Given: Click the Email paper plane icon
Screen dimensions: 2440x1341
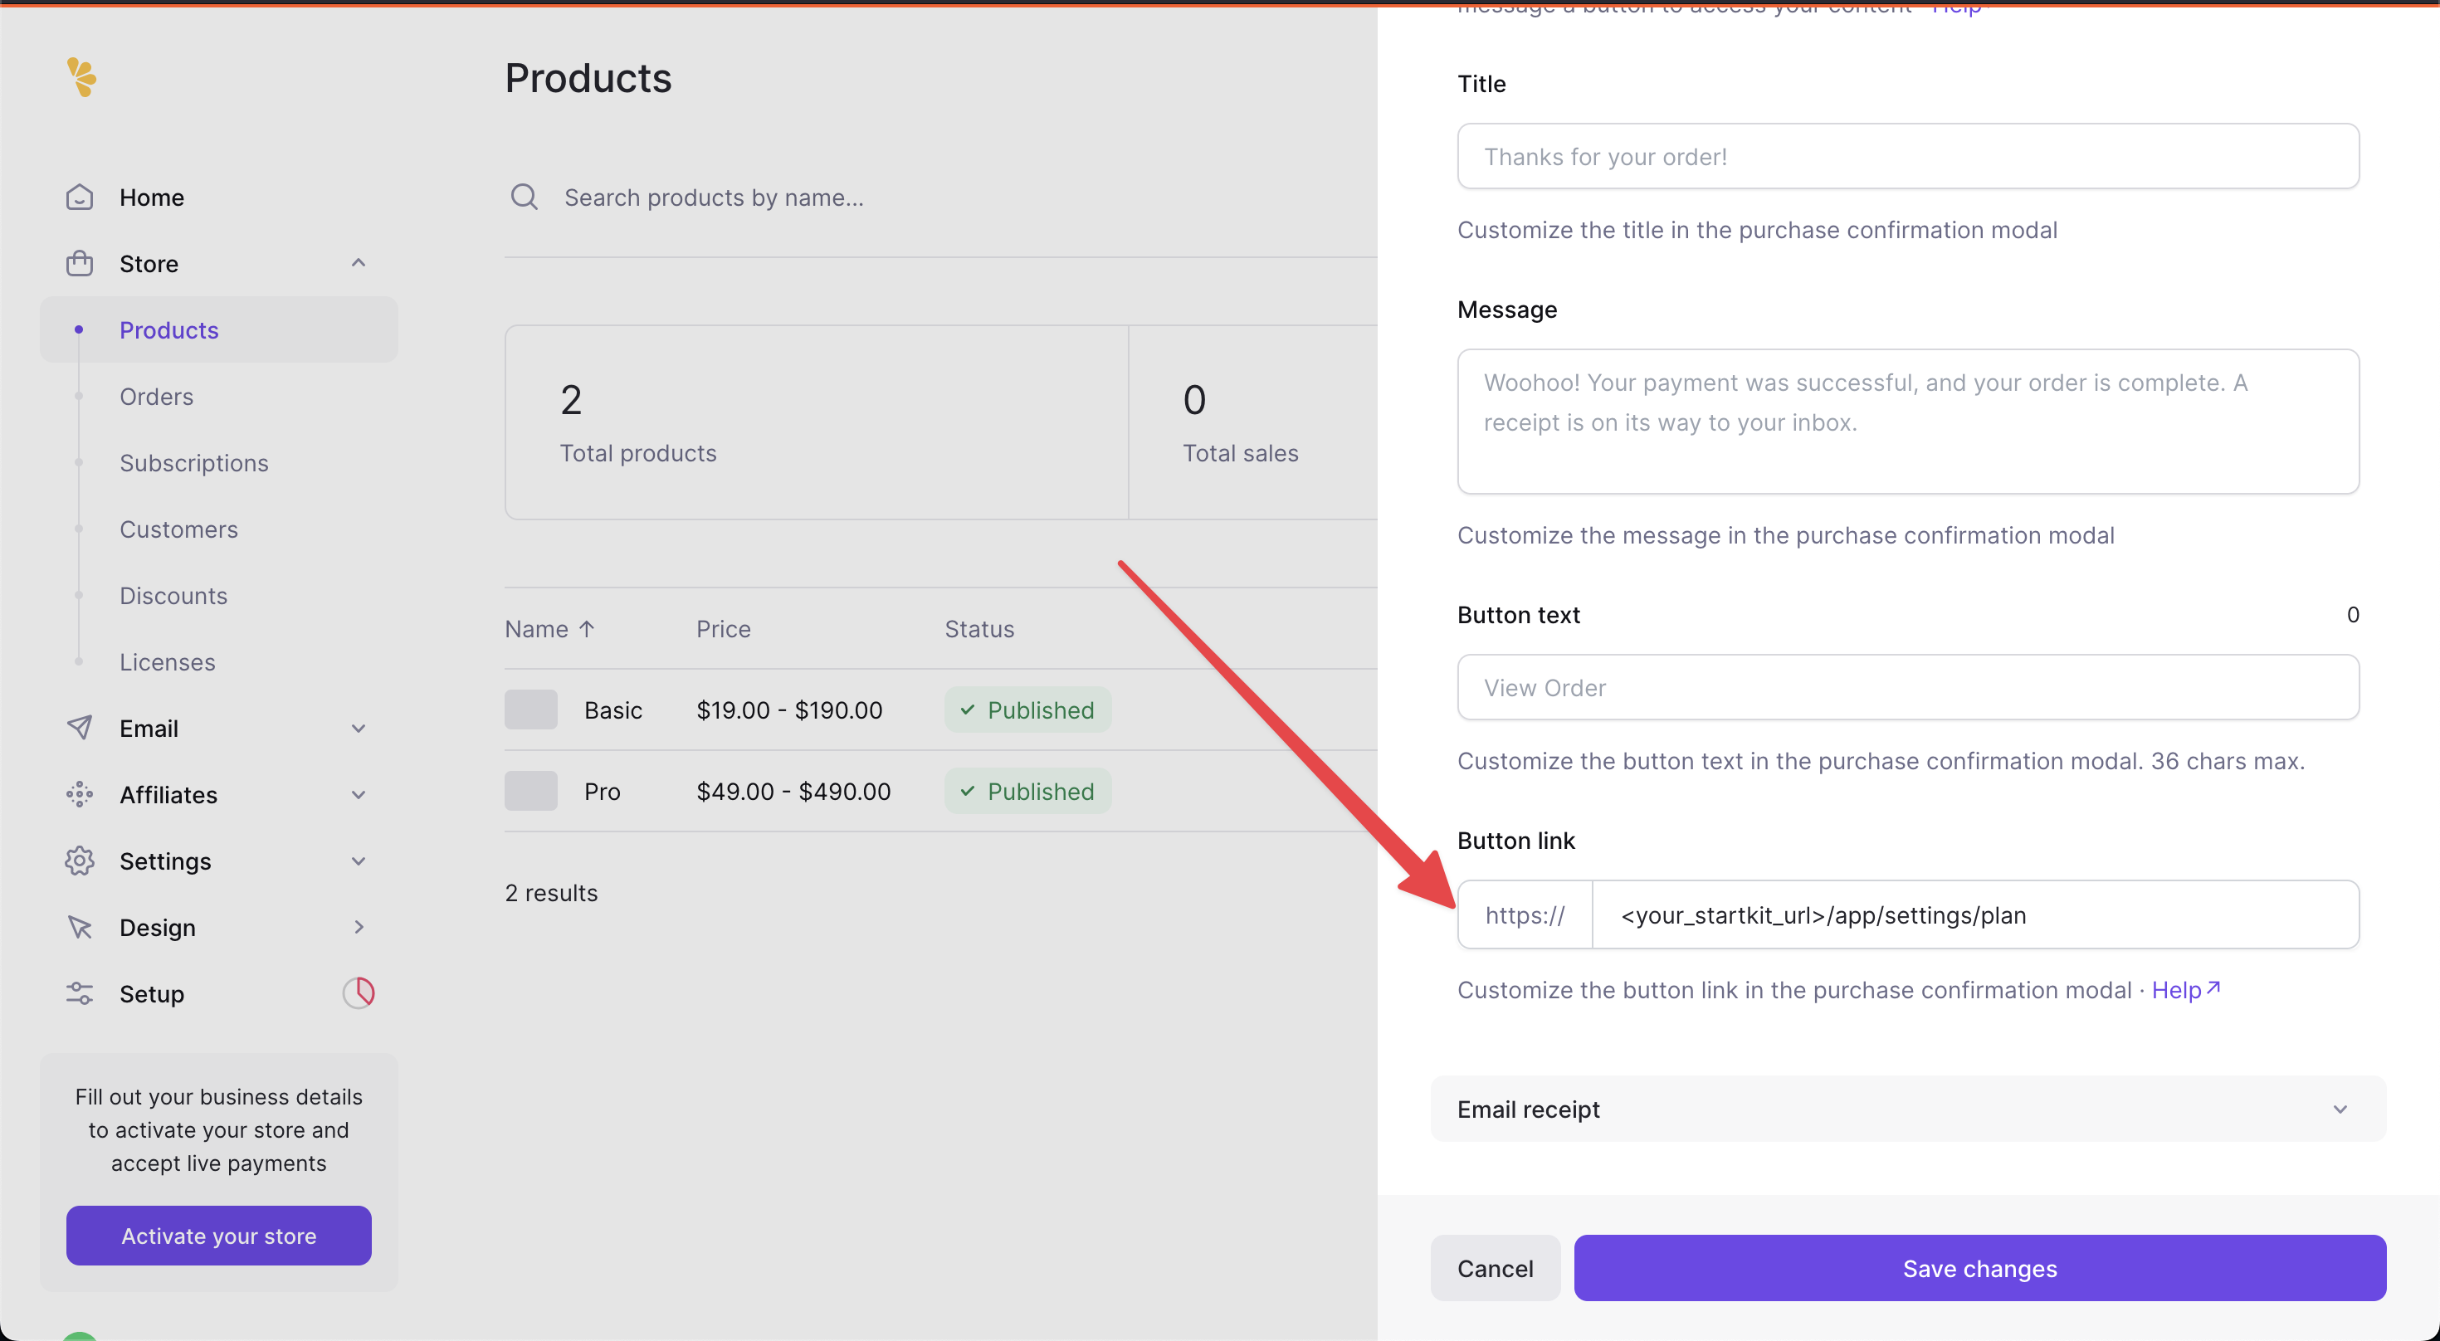Looking at the screenshot, I should [80, 727].
